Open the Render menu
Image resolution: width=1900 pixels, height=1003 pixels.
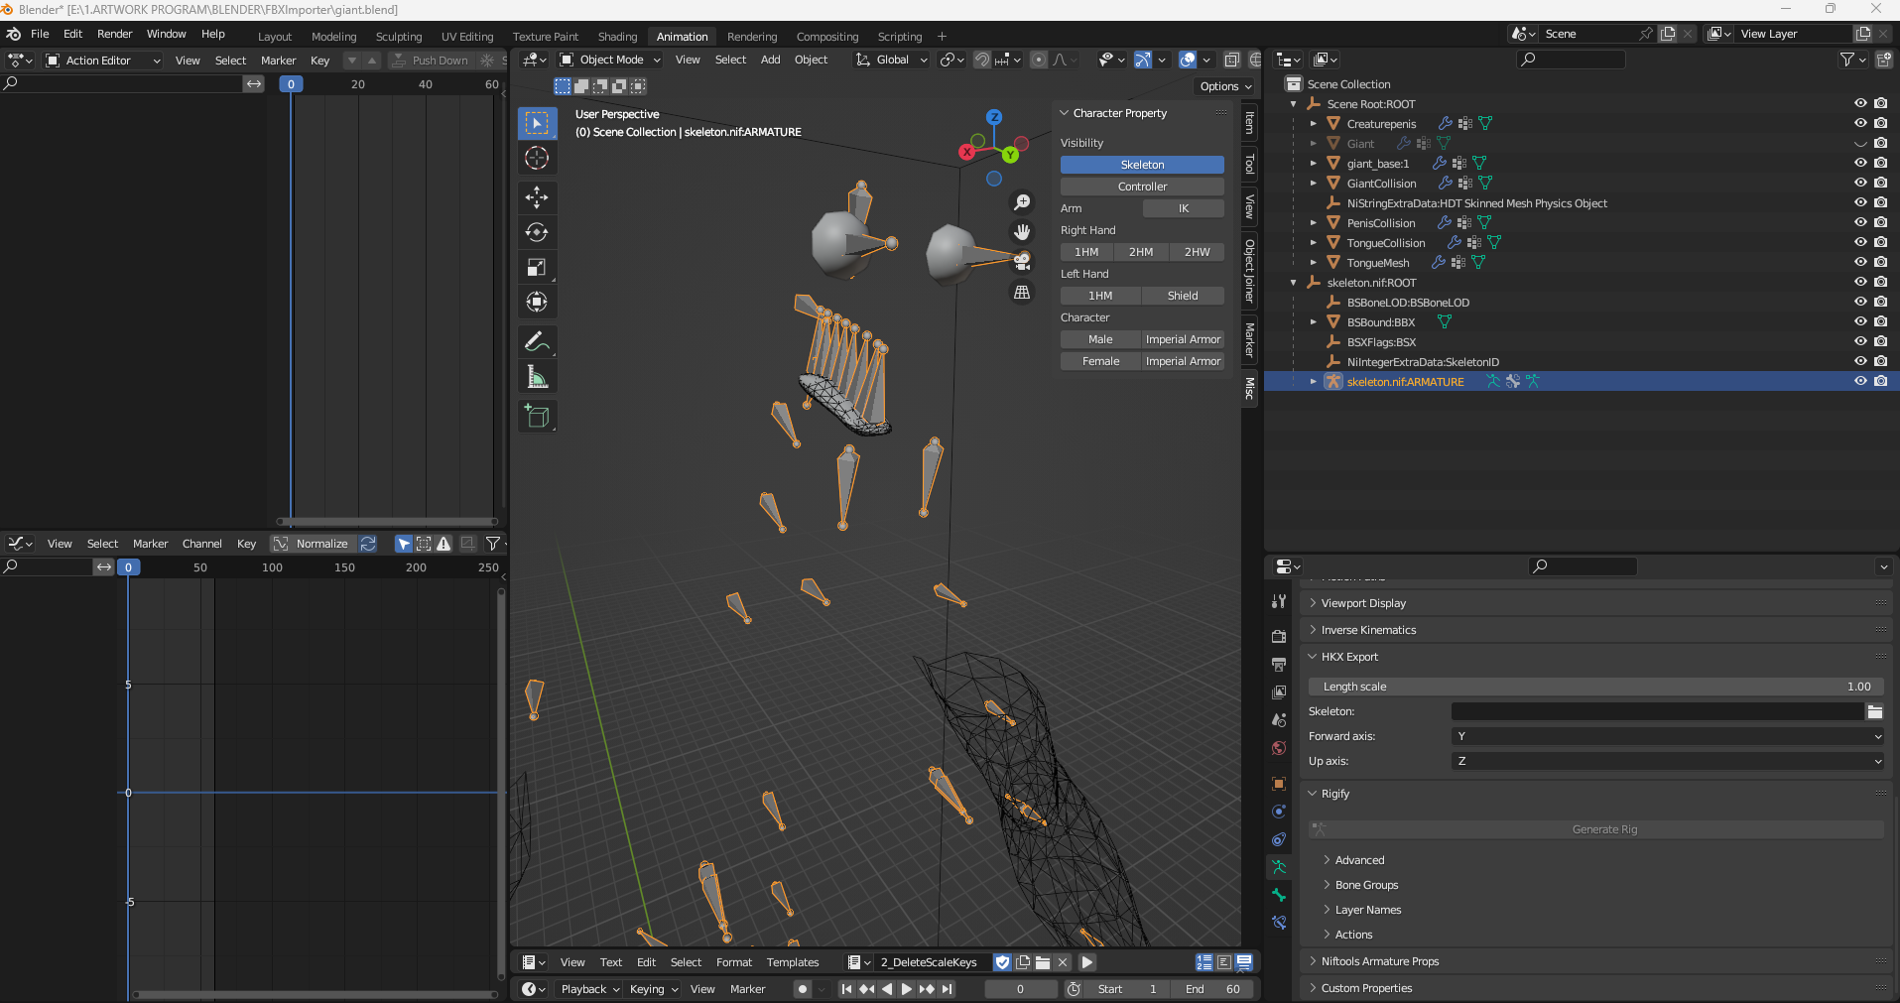(115, 34)
